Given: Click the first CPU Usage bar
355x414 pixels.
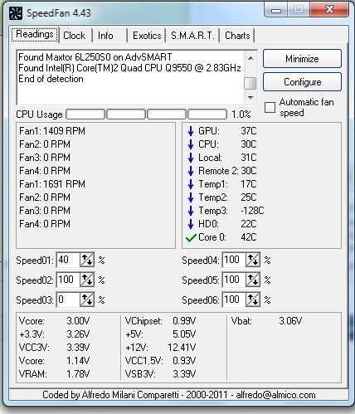Looking at the screenshot, I should (85, 114).
